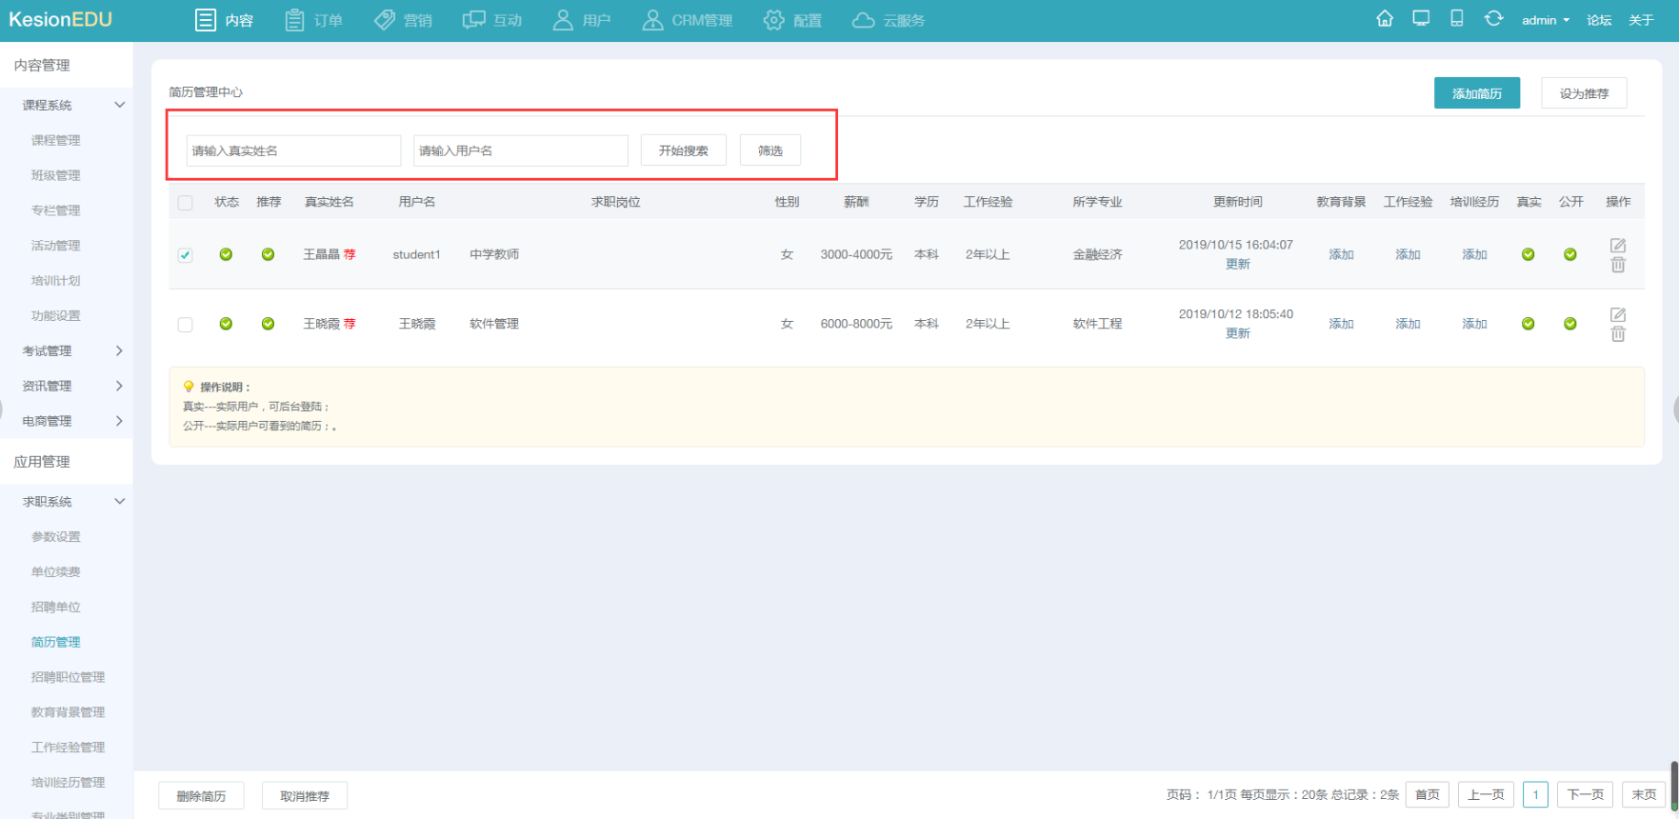This screenshot has height=819, width=1679.
Task: Focus the 请输入真实姓名 input field
Action: 293,150
